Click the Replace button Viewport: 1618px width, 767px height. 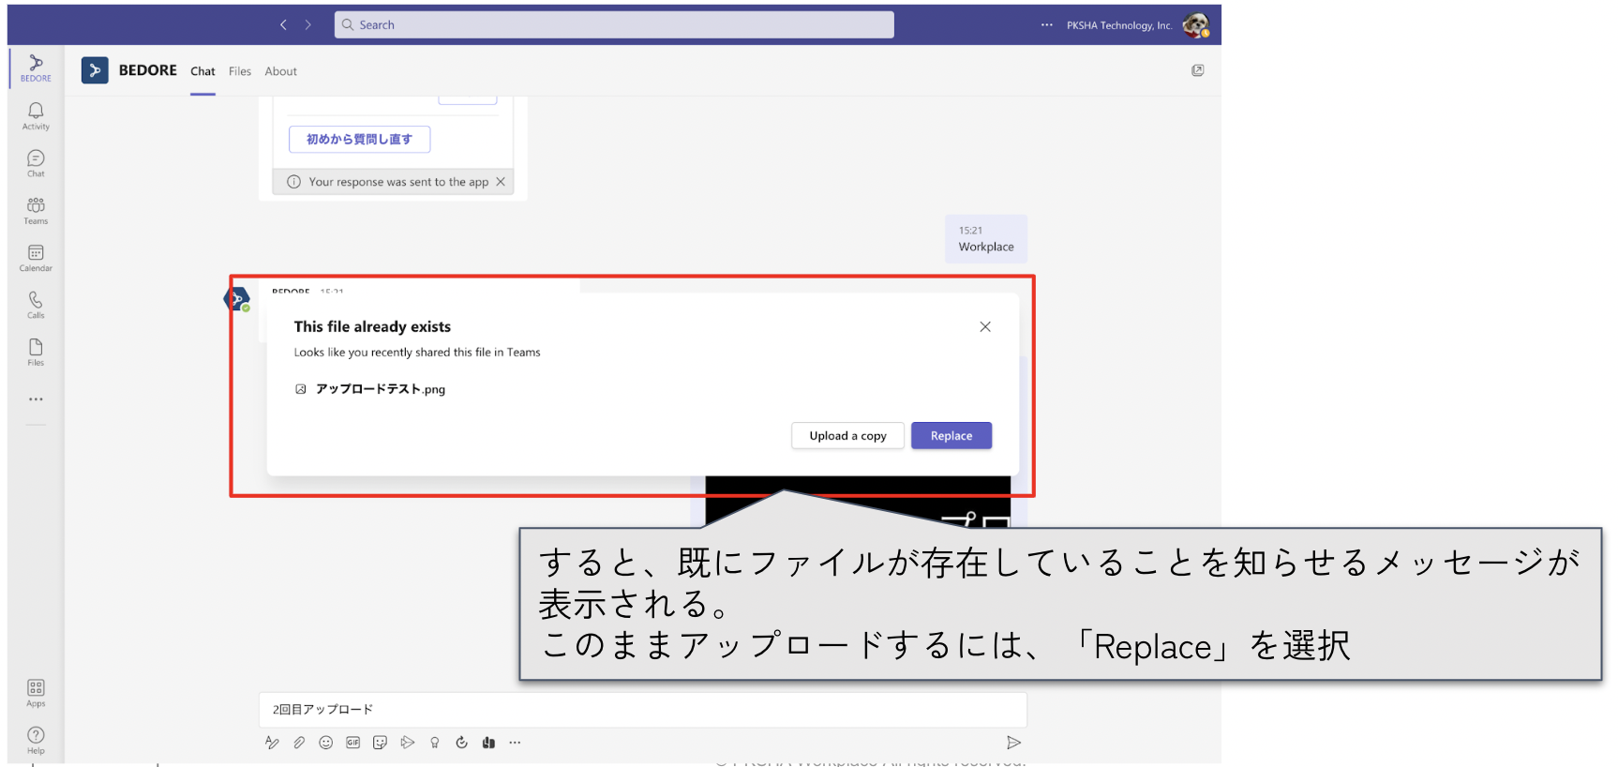coord(951,436)
